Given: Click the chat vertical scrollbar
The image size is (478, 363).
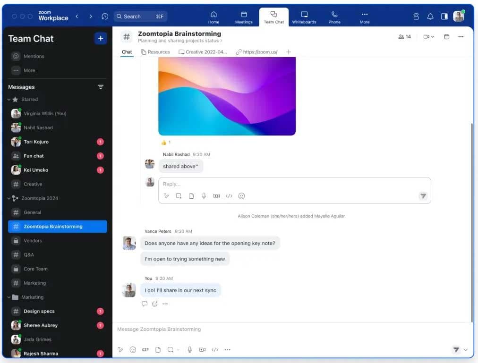Looking at the screenshot, I should point(471,222).
